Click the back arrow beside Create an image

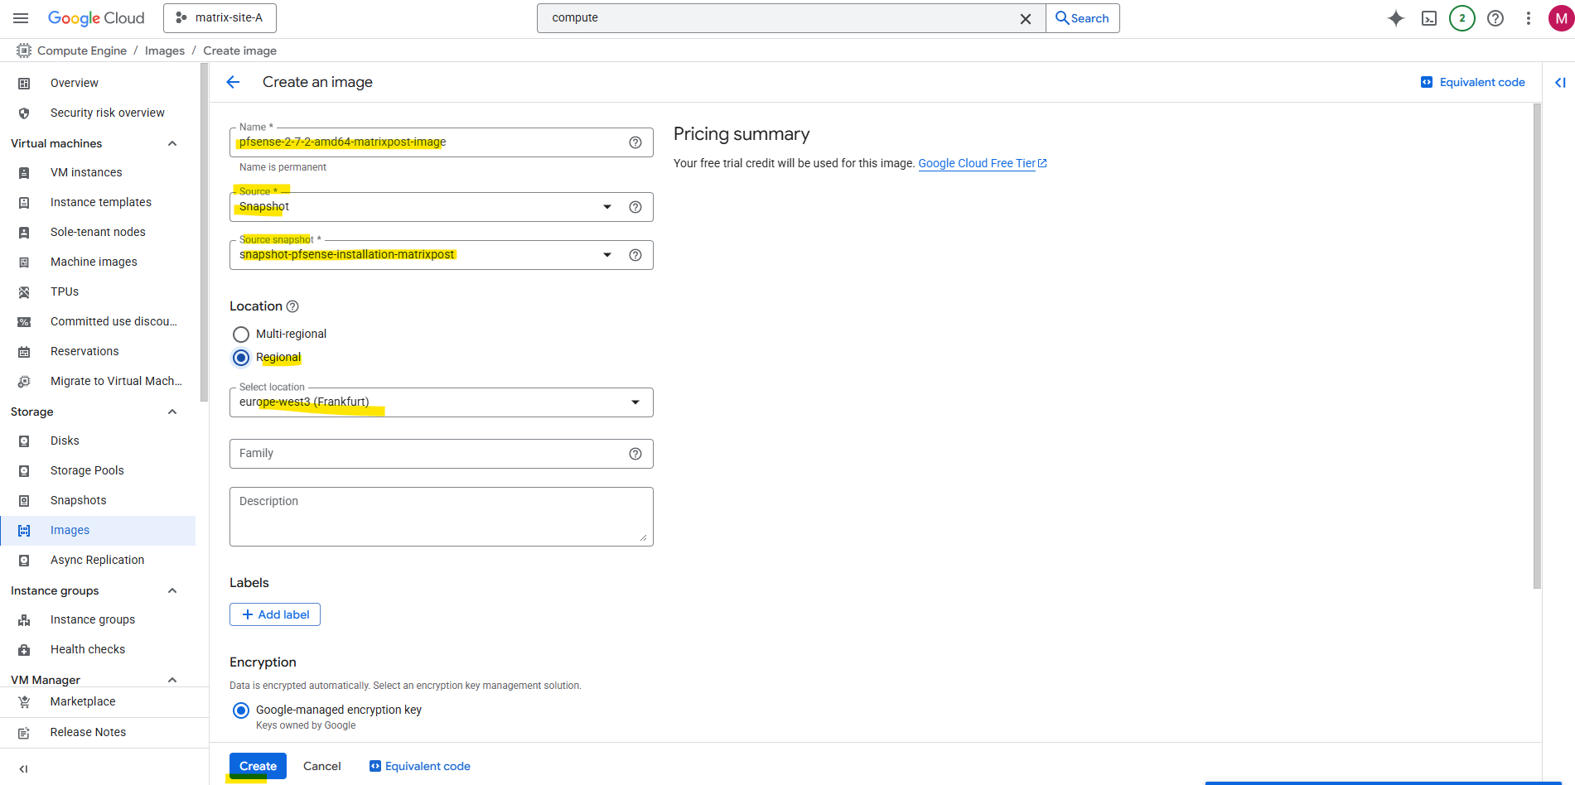point(233,82)
